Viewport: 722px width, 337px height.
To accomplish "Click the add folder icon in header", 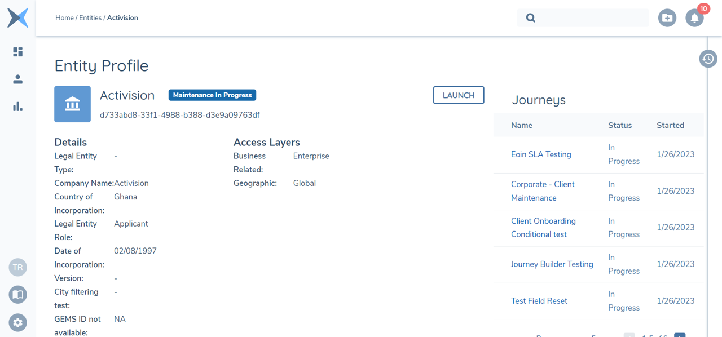I will pyautogui.click(x=667, y=18).
